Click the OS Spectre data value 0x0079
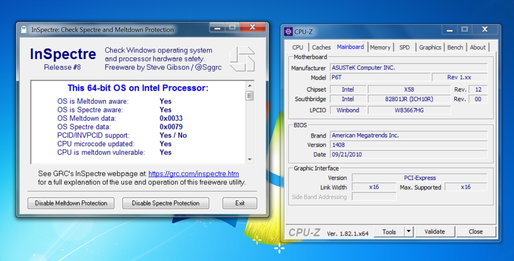514x261 pixels. (x=171, y=127)
